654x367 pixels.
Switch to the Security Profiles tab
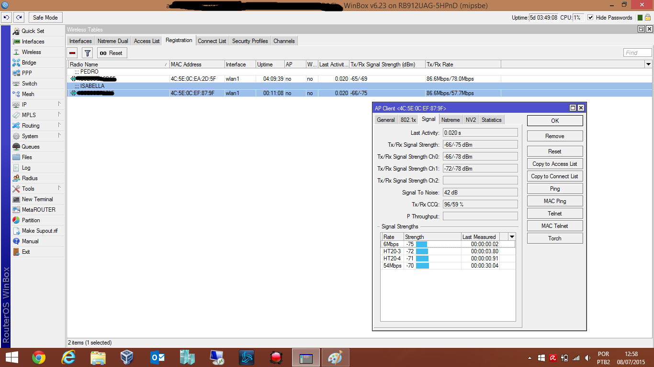[250, 41]
